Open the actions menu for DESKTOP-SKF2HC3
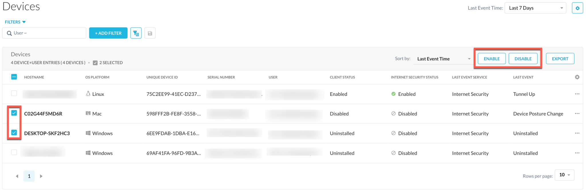 tap(577, 133)
